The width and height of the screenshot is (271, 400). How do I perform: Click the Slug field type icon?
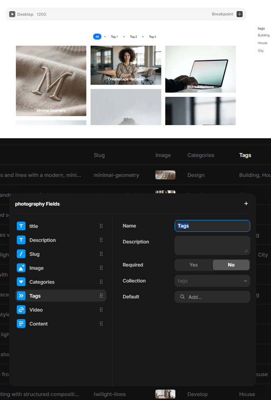coord(21,254)
